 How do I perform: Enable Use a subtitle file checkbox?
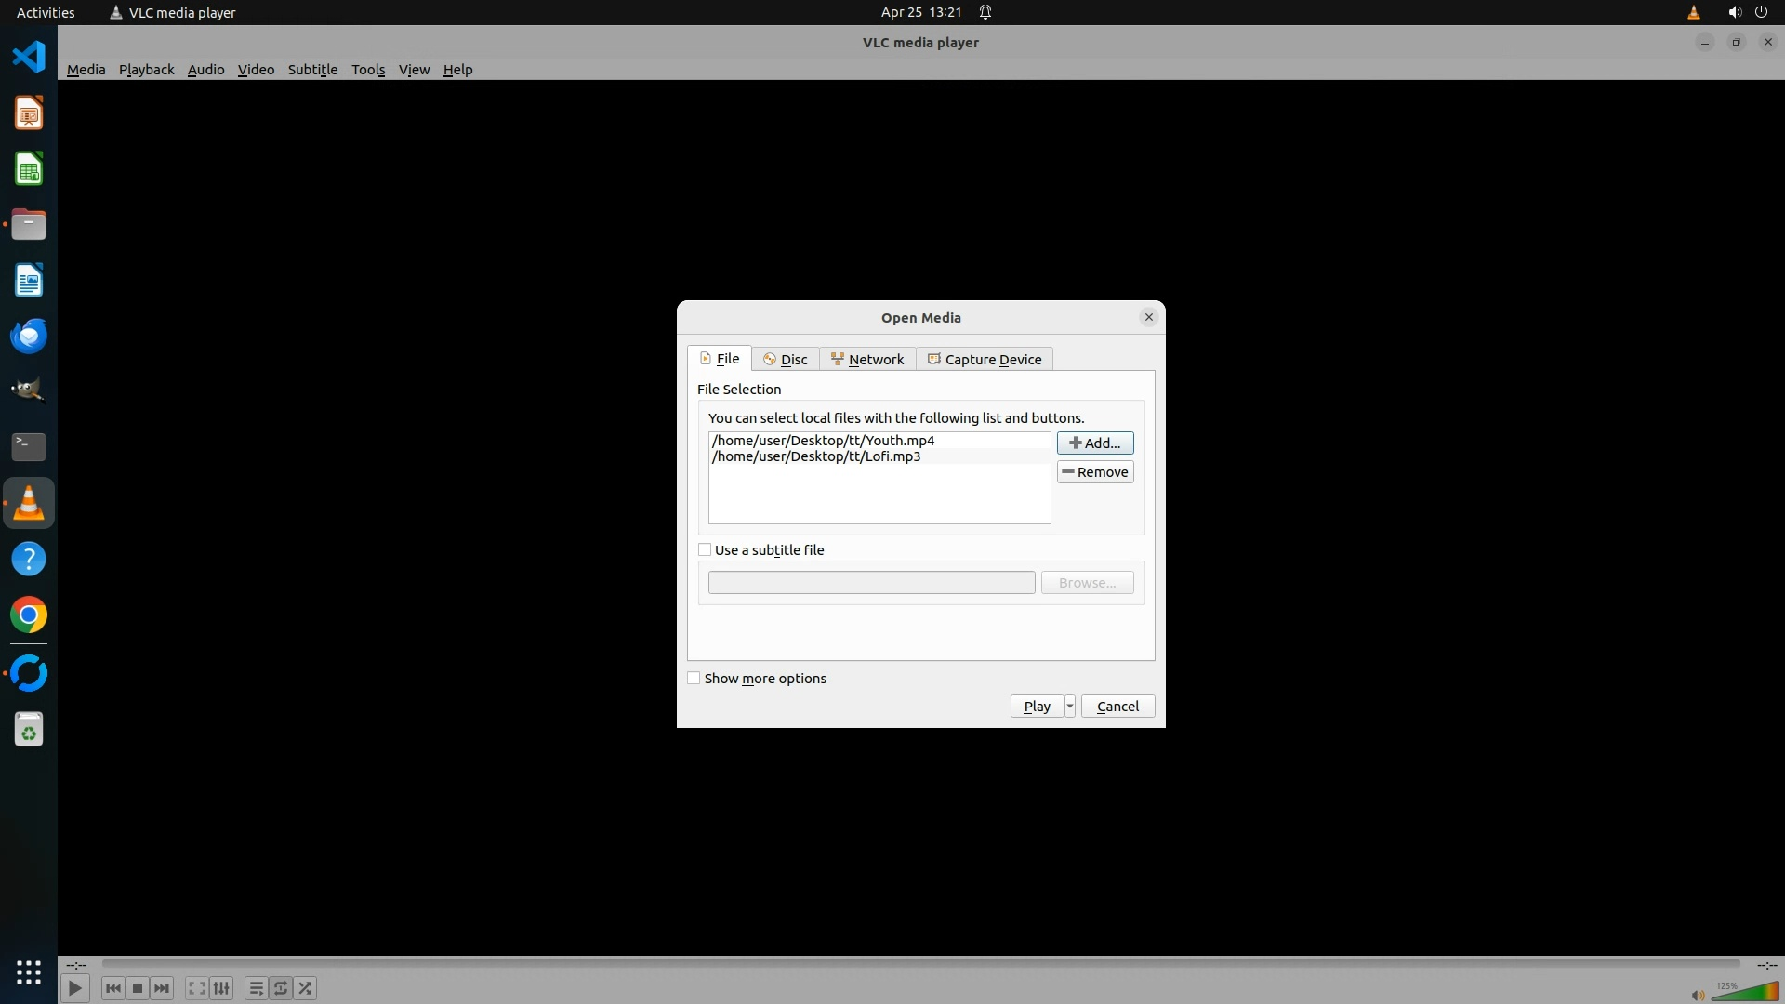(705, 550)
